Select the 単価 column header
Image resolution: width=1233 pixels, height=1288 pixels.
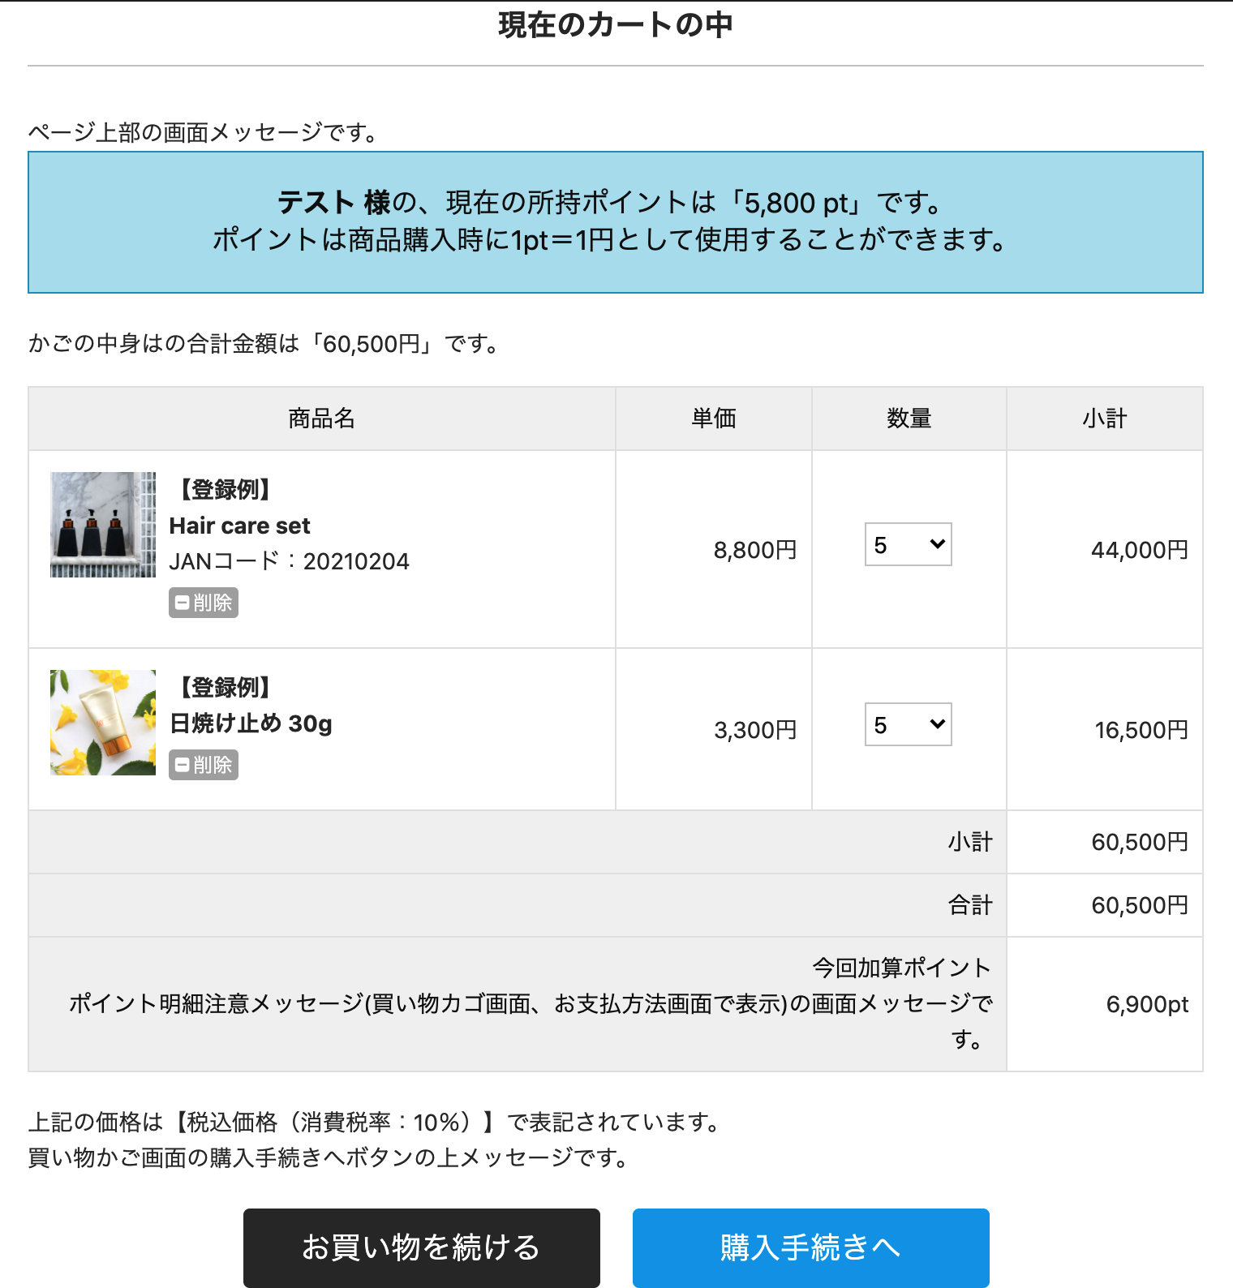(x=713, y=419)
